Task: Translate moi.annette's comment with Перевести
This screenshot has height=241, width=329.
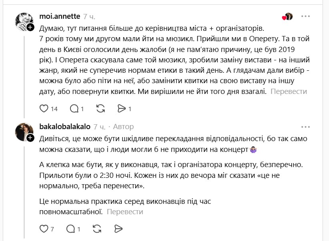Action: coord(289,91)
